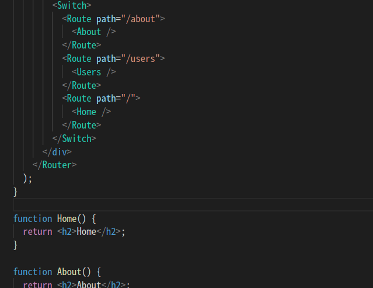Select the About component tag
The width and height of the screenshot is (373, 288).
(94, 32)
